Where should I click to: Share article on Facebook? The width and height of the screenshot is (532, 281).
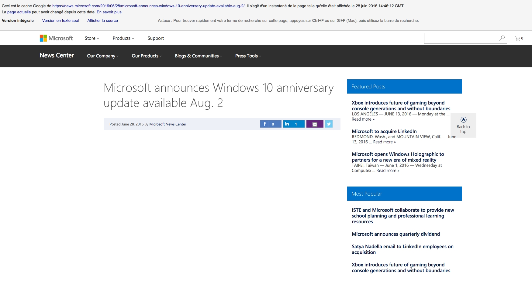[271, 124]
